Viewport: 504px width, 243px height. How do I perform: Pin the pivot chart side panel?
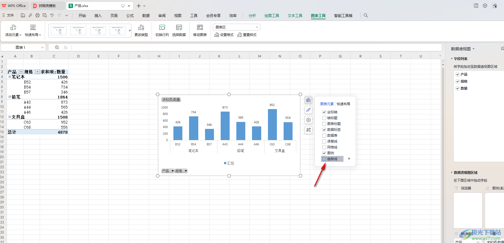tap(502, 49)
